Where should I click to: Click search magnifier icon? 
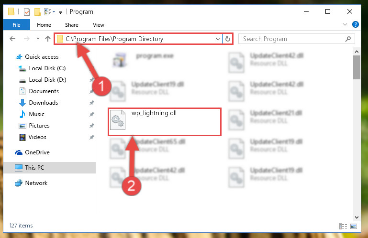(348, 39)
